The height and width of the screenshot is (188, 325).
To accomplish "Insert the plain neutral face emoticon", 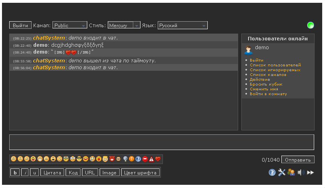I will pyautogui.click(x=46, y=159).
